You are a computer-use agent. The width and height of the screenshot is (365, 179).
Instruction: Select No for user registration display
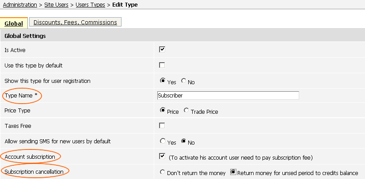184,81
